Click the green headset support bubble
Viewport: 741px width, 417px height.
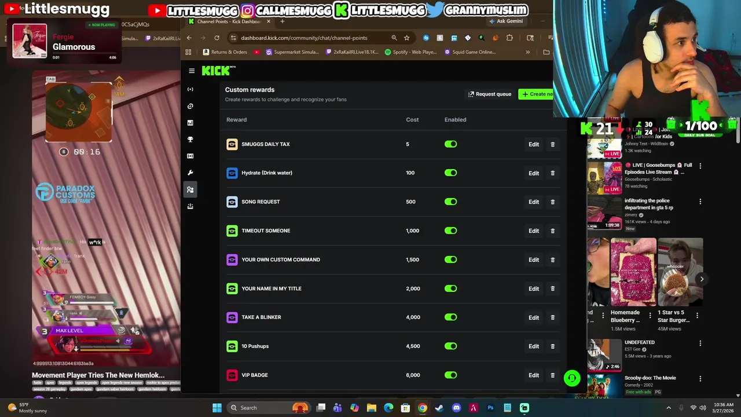[x=572, y=378]
